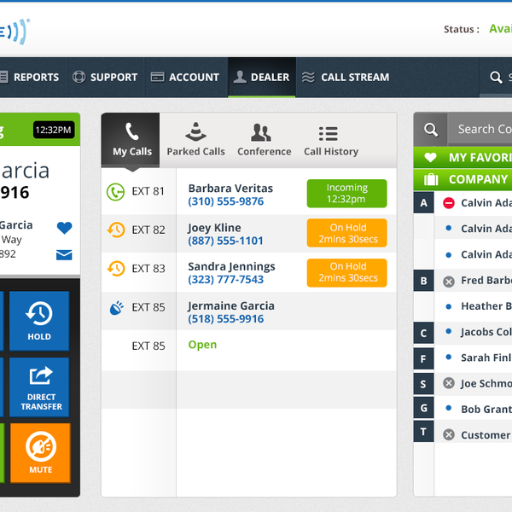
Task: Click the 12:32PM time badge
Action: 54,130
